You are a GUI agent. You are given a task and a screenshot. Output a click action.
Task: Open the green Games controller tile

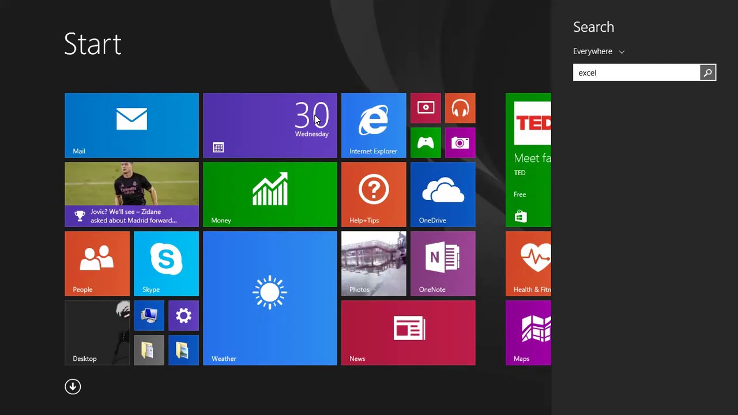[x=426, y=142]
